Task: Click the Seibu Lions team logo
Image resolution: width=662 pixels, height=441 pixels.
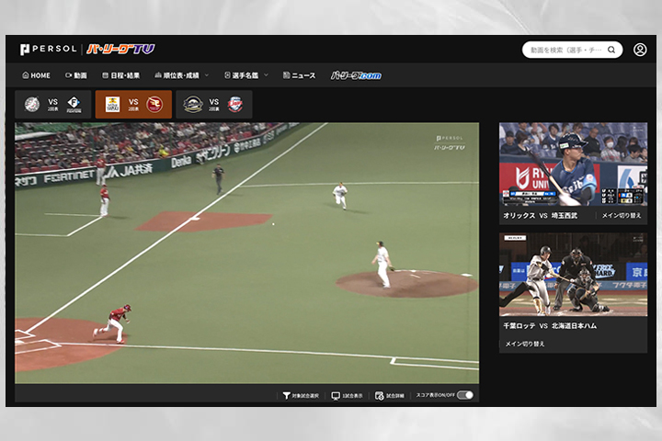Action: click(235, 104)
